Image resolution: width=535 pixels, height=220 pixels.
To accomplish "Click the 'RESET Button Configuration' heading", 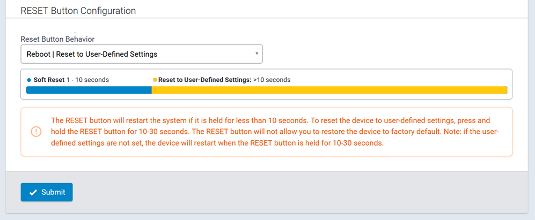I will [78, 11].
